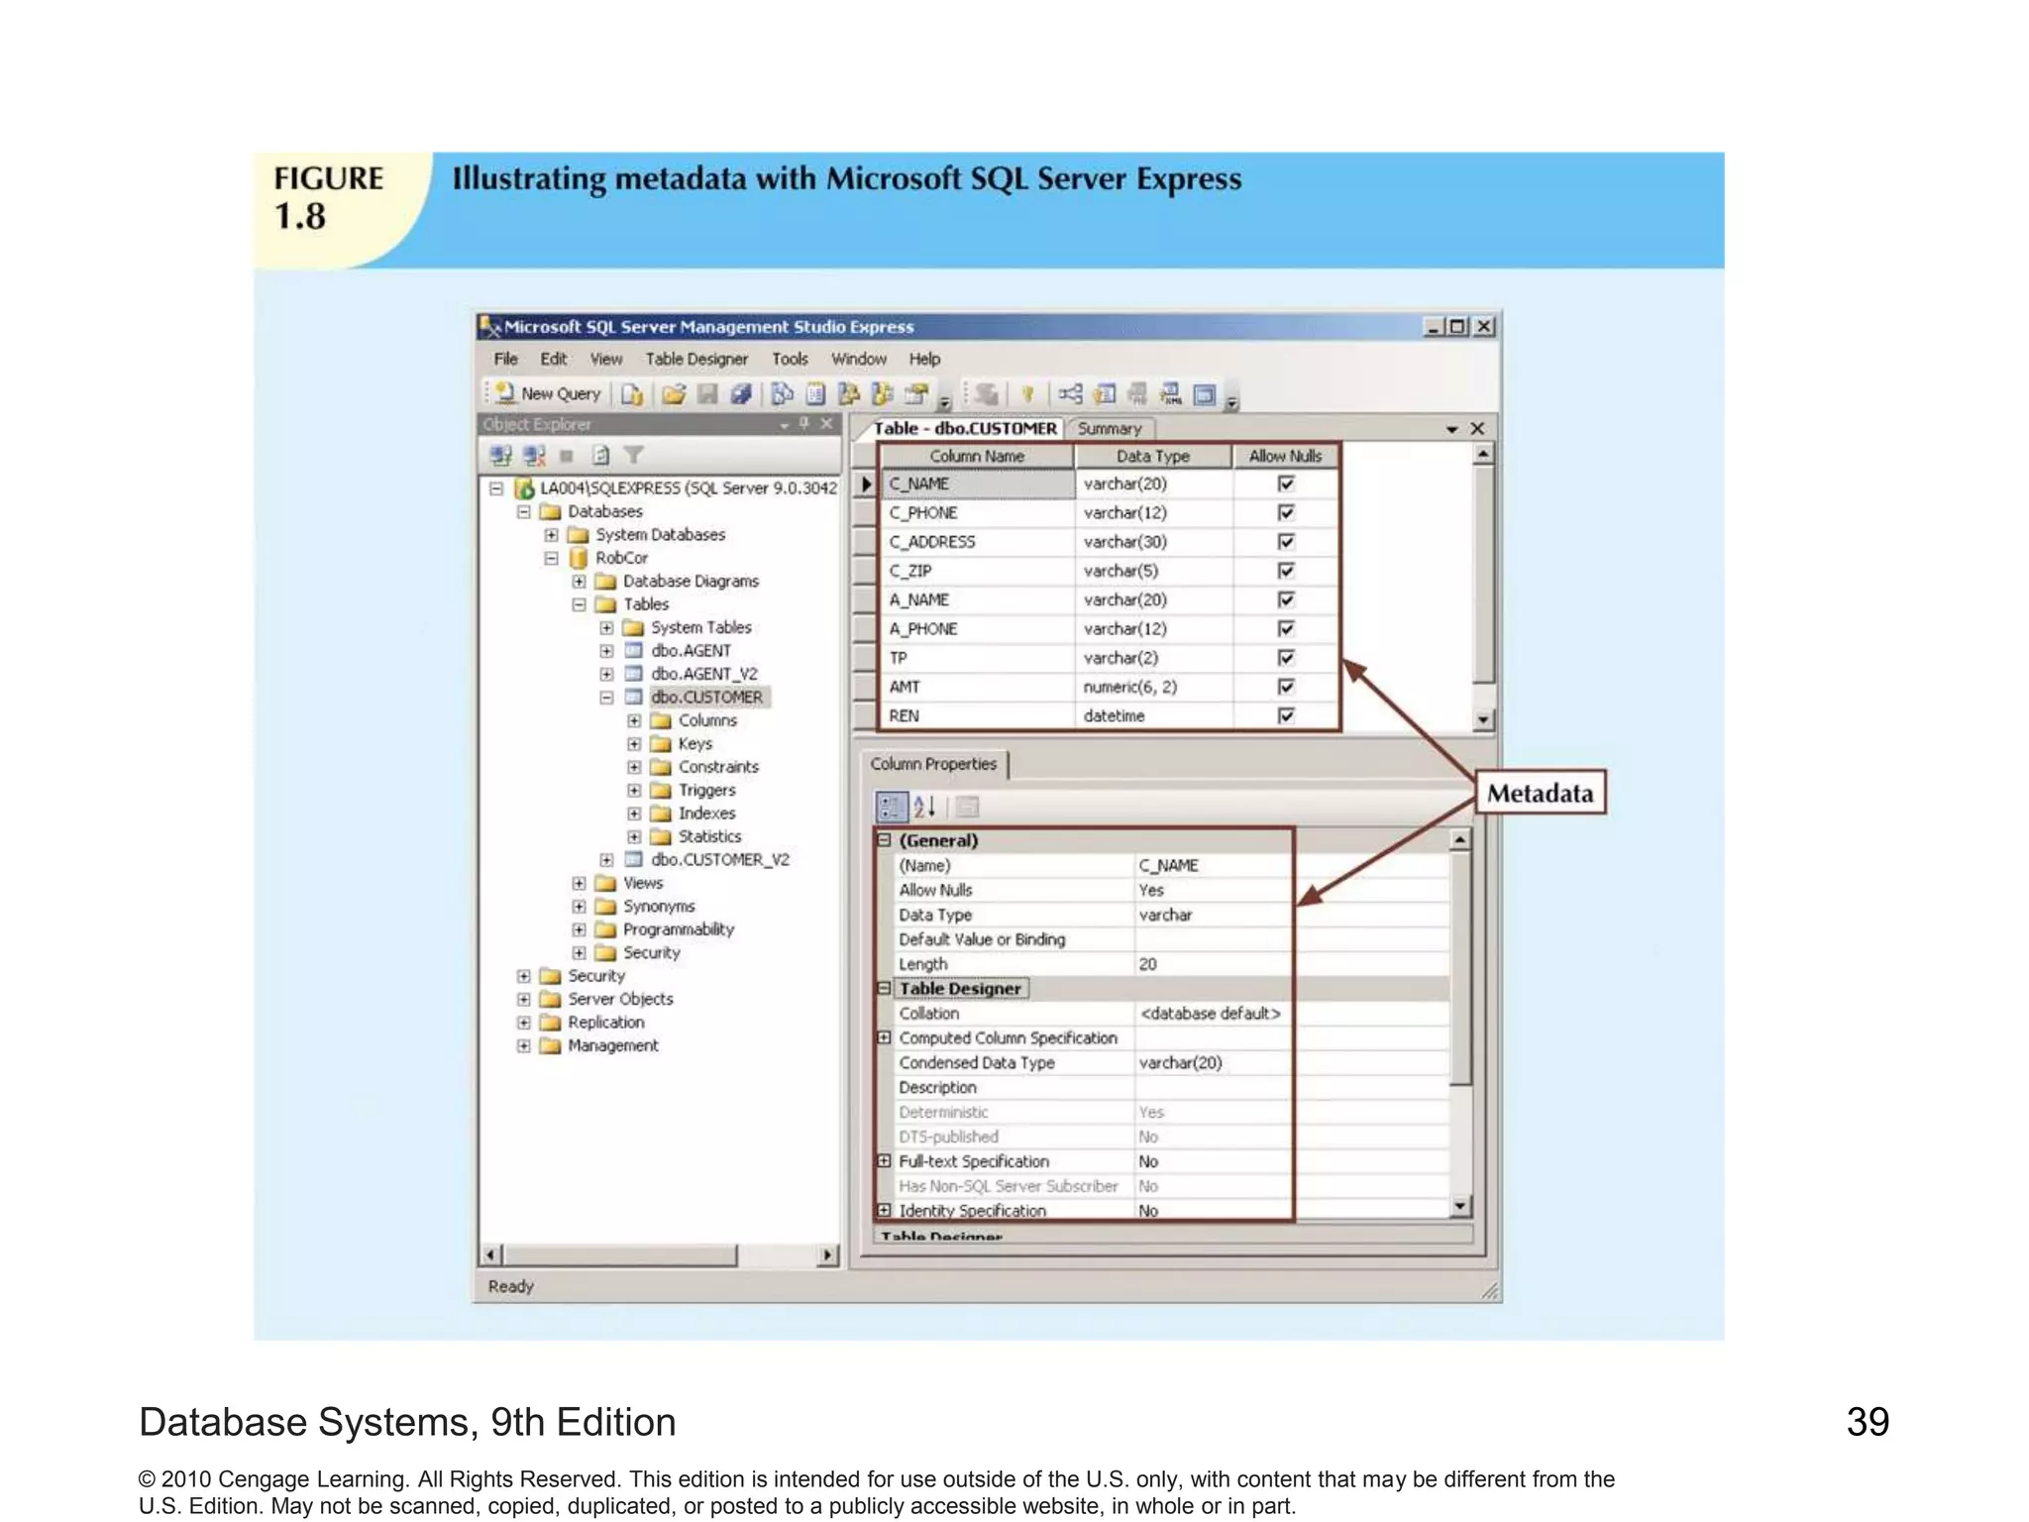The height and width of the screenshot is (1522, 2029).
Task: Click the Categorized view icon in Column Properties
Action: (891, 808)
